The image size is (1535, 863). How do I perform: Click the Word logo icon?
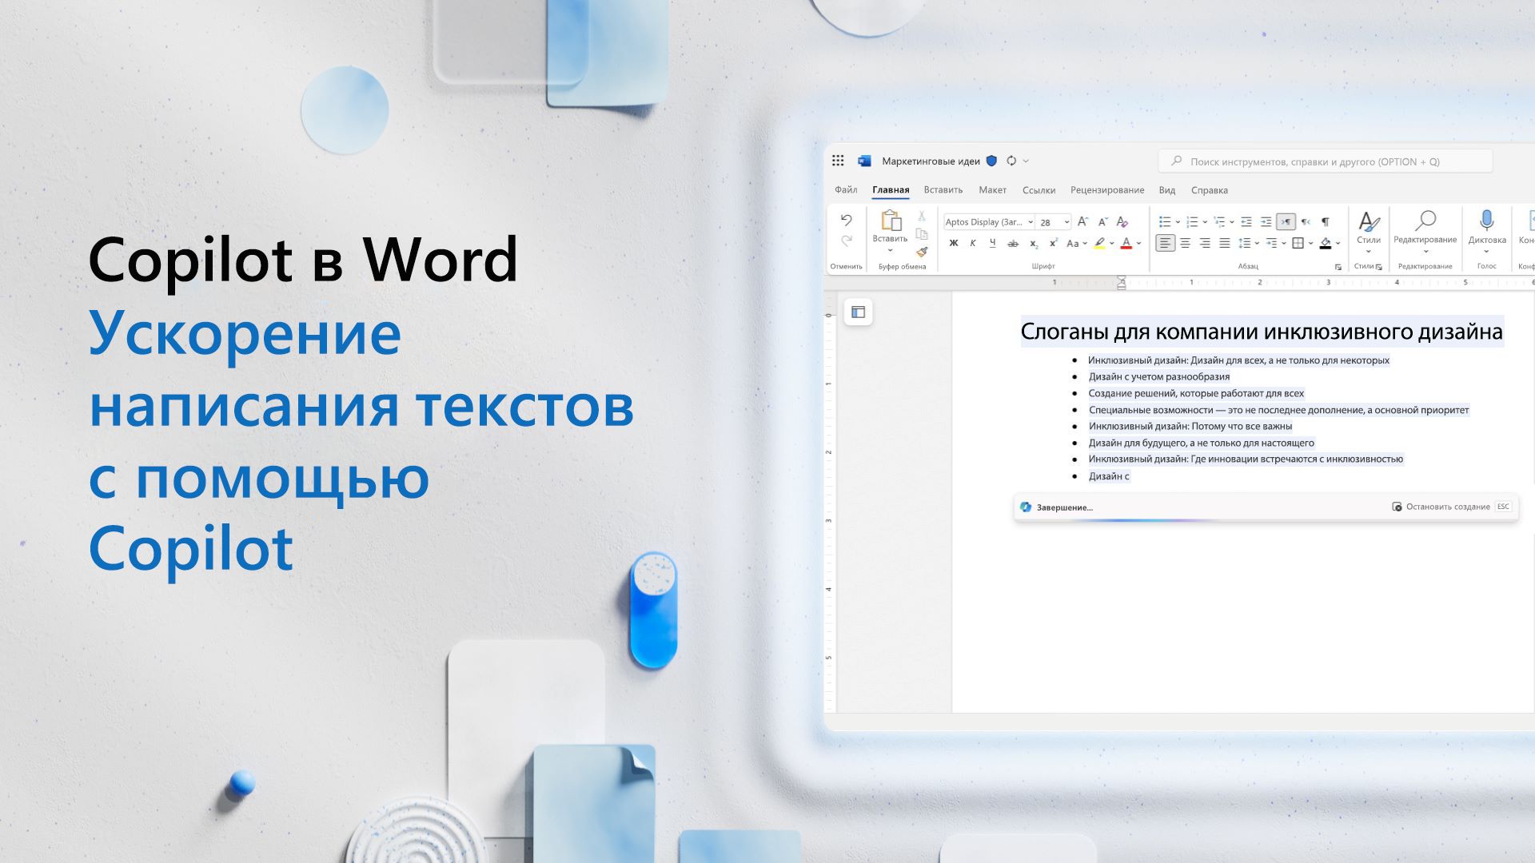point(864,161)
